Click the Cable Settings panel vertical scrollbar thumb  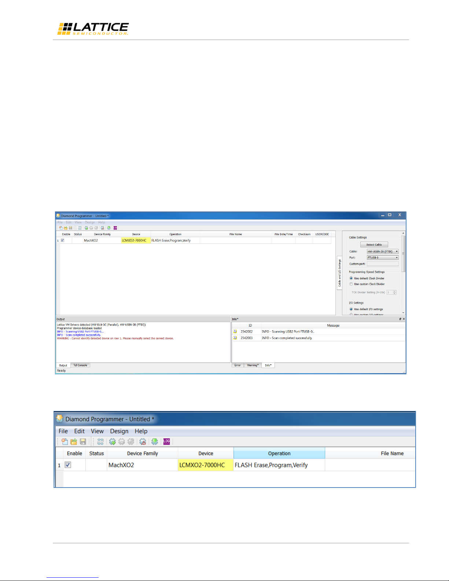[x=404, y=253]
